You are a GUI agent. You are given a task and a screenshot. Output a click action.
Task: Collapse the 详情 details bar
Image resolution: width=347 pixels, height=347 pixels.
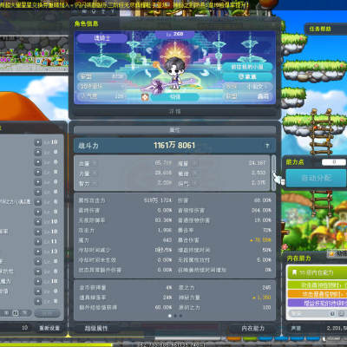coord(174,112)
